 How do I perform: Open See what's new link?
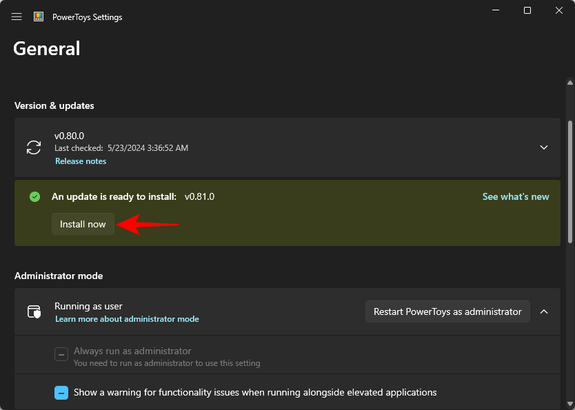[x=516, y=197]
